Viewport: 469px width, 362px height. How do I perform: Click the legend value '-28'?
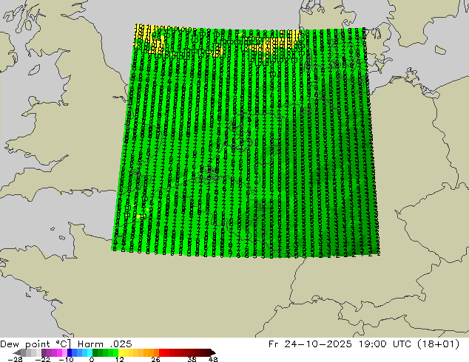tap(15, 359)
